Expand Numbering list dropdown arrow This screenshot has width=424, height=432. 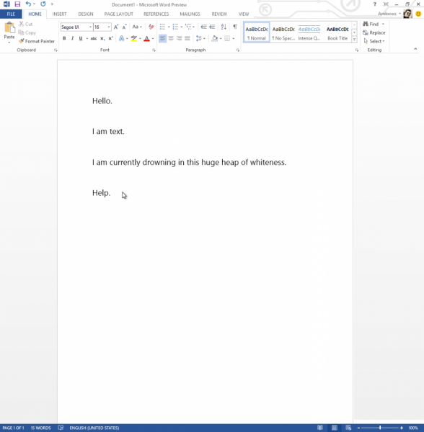(x=182, y=27)
